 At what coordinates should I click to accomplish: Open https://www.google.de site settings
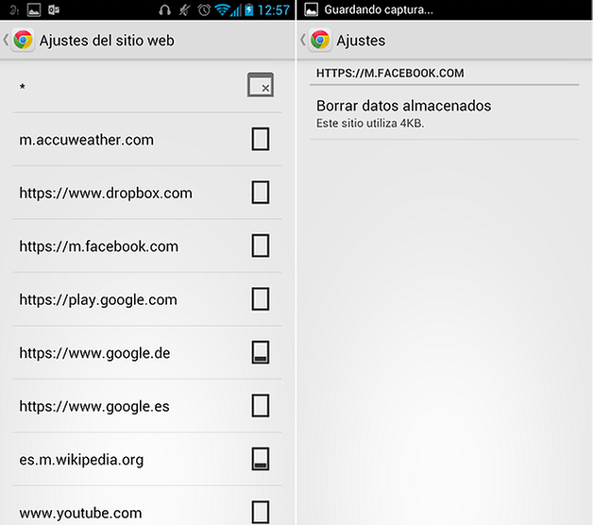pyautogui.click(x=147, y=352)
